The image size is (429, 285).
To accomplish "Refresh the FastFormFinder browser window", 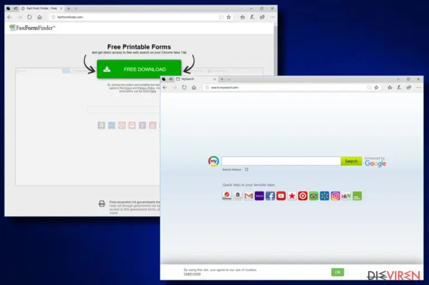I will click(x=29, y=17).
